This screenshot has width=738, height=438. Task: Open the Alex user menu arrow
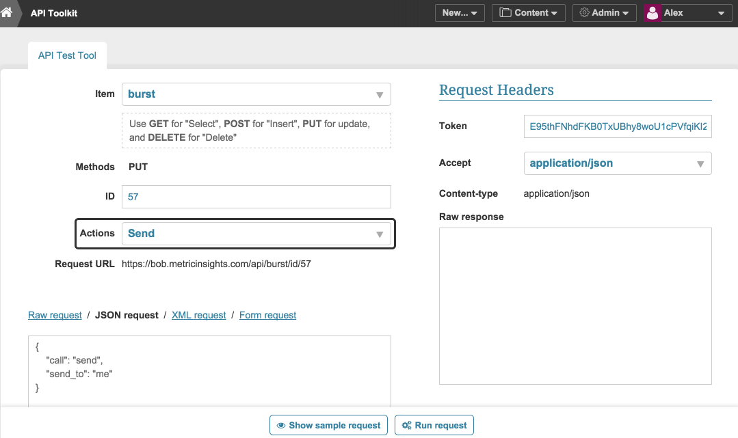point(721,13)
